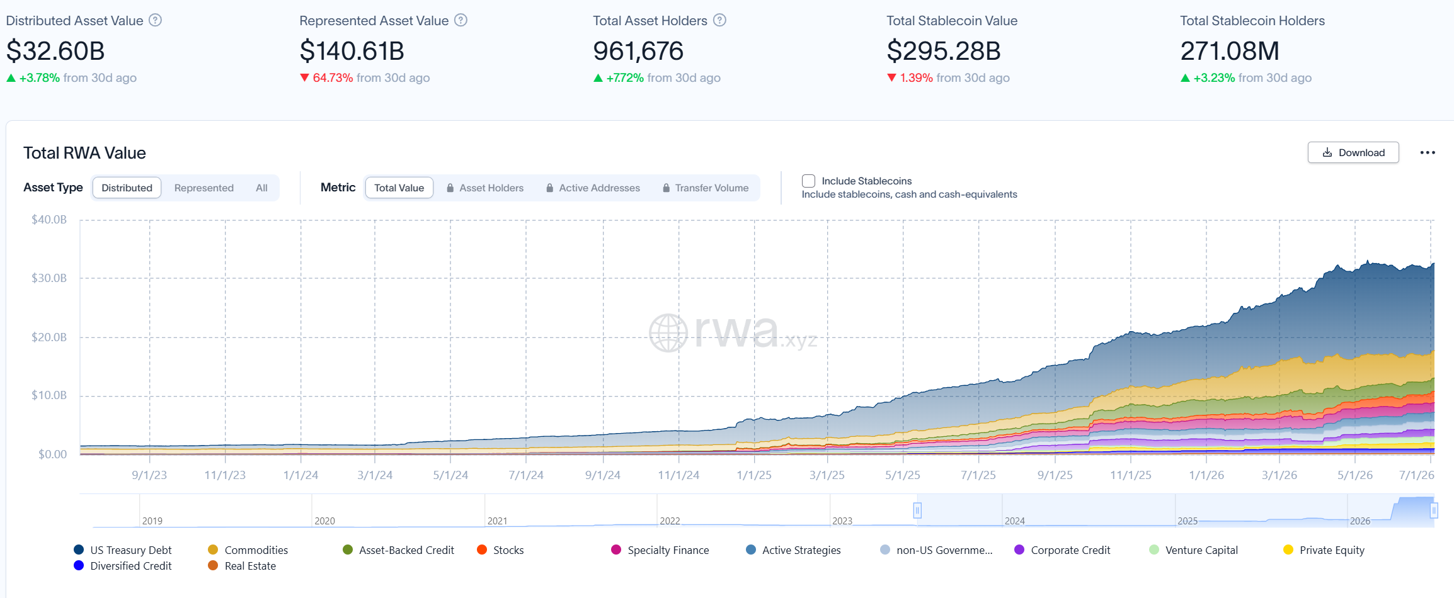Toggle Specialty Finance legend series

pyautogui.click(x=660, y=550)
